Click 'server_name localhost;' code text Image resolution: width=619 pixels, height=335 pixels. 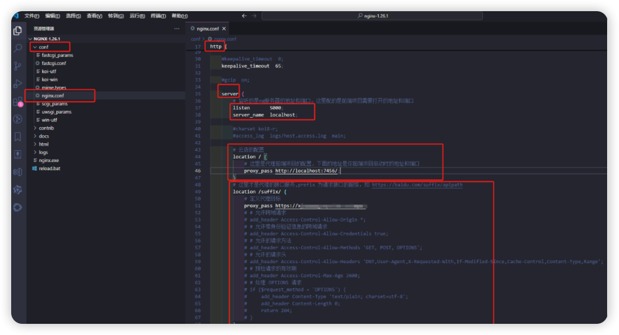click(x=265, y=115)
